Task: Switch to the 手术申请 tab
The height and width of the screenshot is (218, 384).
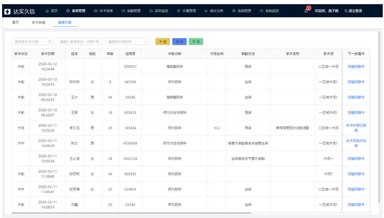Action: (38, 23)
